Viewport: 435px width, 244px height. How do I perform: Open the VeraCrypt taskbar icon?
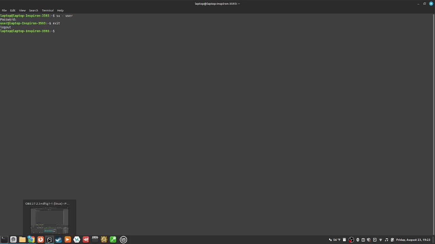pyautogui.click(x=77, y=240)
